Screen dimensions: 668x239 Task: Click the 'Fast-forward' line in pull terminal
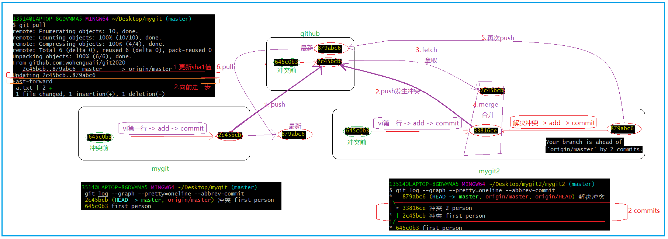(x=32, y=82)
